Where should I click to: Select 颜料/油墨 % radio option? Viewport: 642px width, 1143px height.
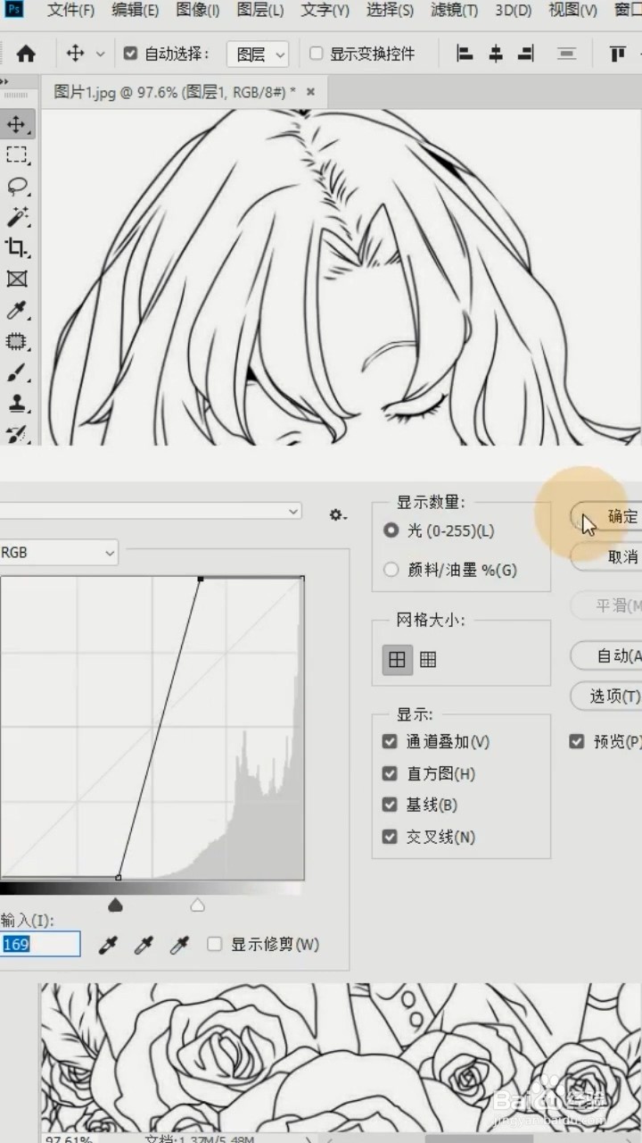coord(391,570)
